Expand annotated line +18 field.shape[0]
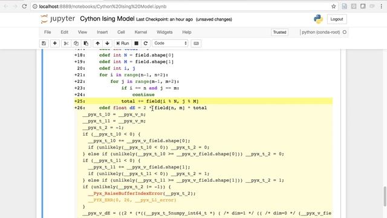 (203, 55)
